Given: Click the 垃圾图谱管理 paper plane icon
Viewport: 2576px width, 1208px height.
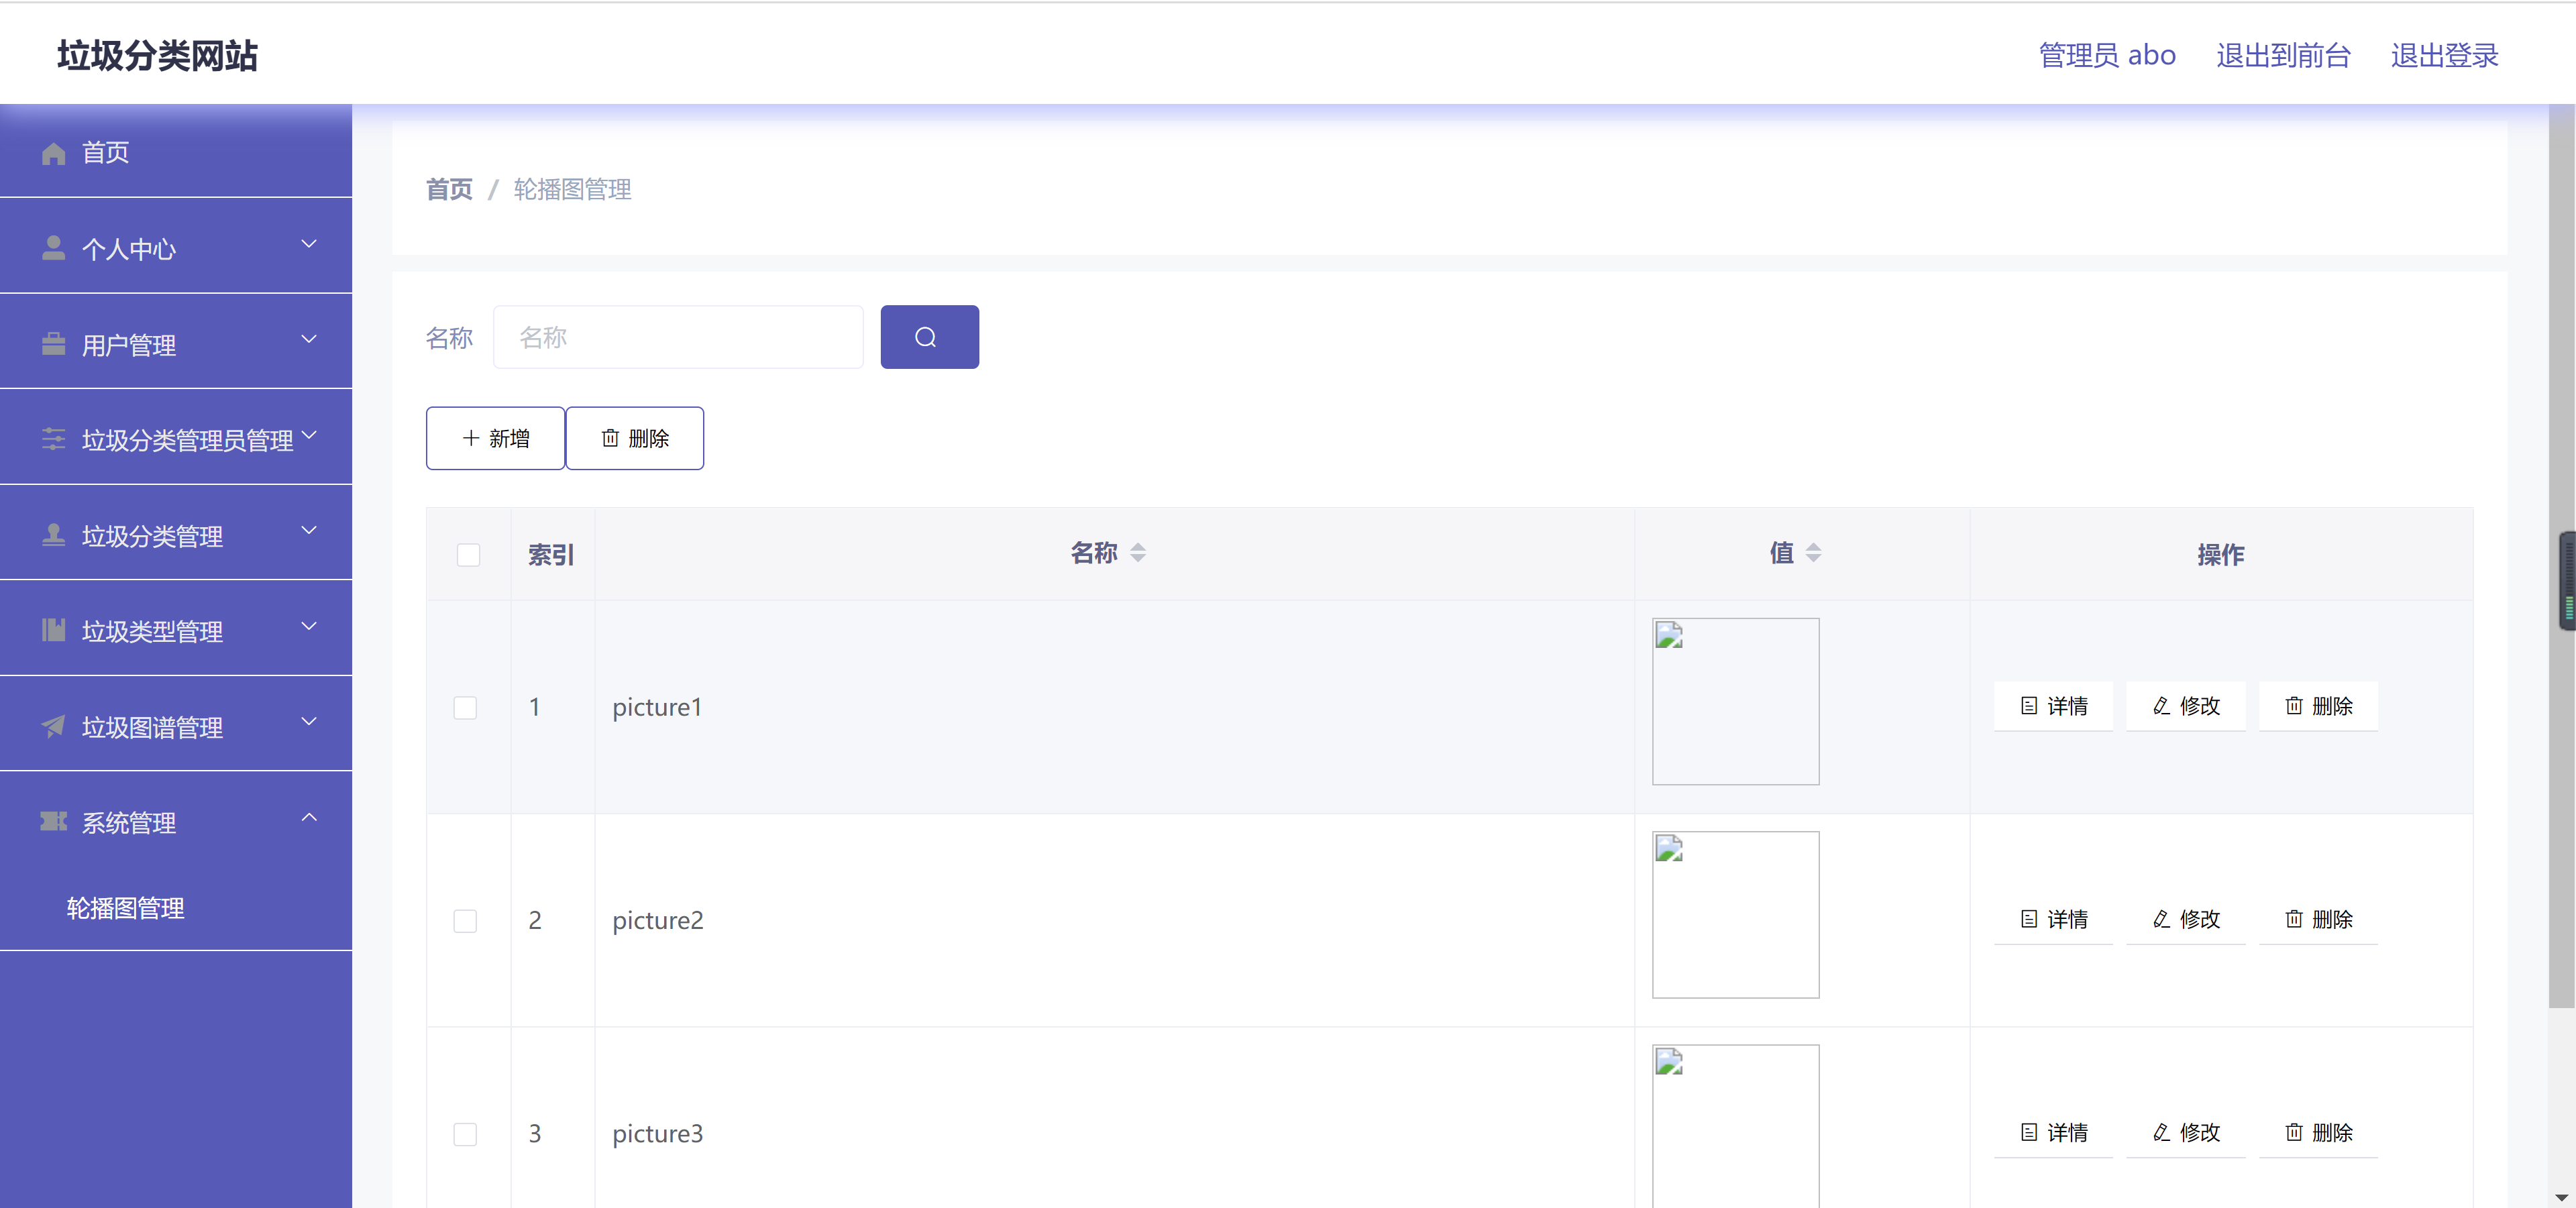Looking at the screenshot, I should point(54,726).
